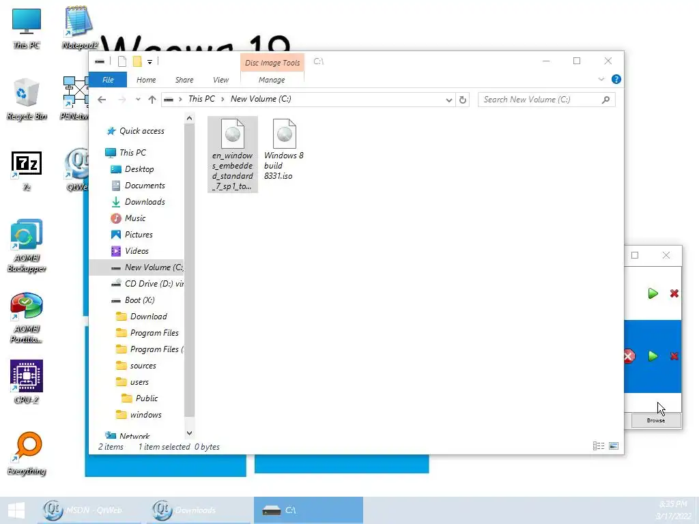The image size is (699, 524).
Task: Open AOMEI Backupper desktop shortcut
Action: click(x=27, y=246)
